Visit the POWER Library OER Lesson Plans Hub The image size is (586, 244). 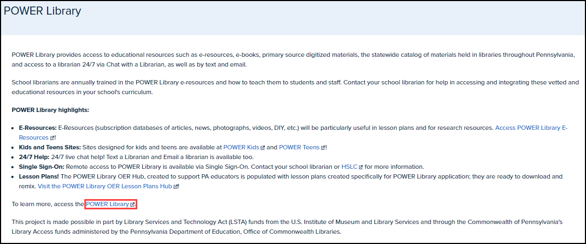point(105,186)
